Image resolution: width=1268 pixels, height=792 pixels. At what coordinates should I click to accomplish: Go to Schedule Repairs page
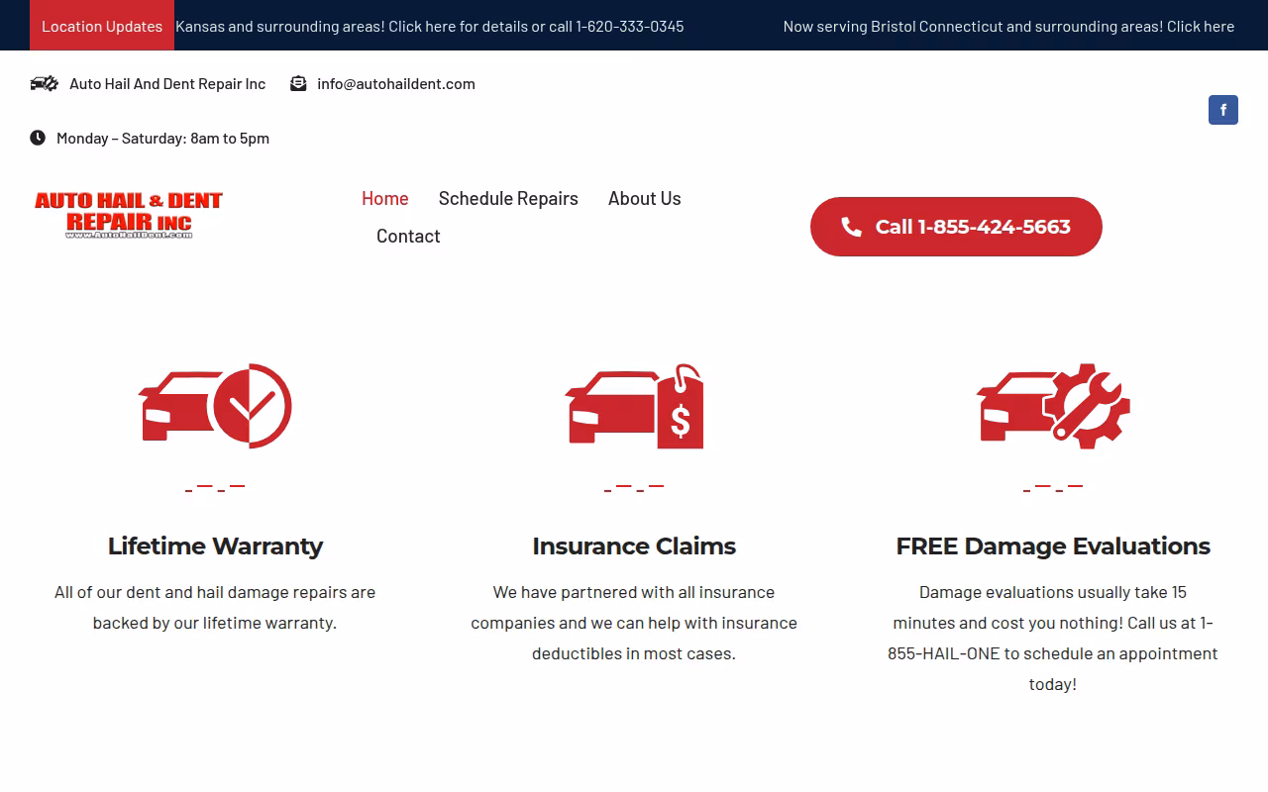click(x=508, y=198)
